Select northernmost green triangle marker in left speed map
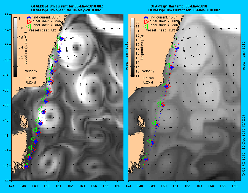 [x=59, y=38]
